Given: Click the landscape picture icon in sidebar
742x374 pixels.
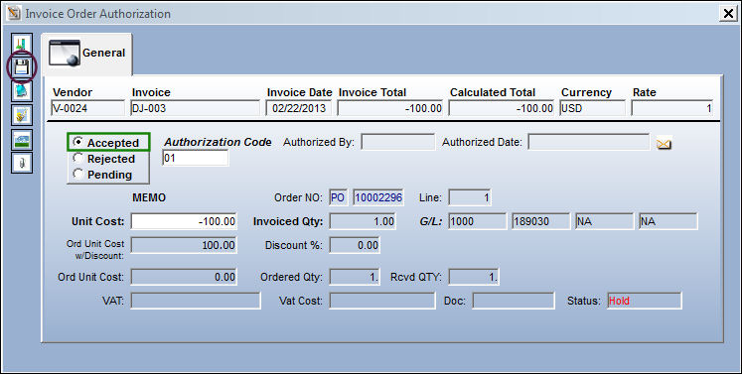Looking at the screenshot, I should pyautogui.click(x=22, y=140).
